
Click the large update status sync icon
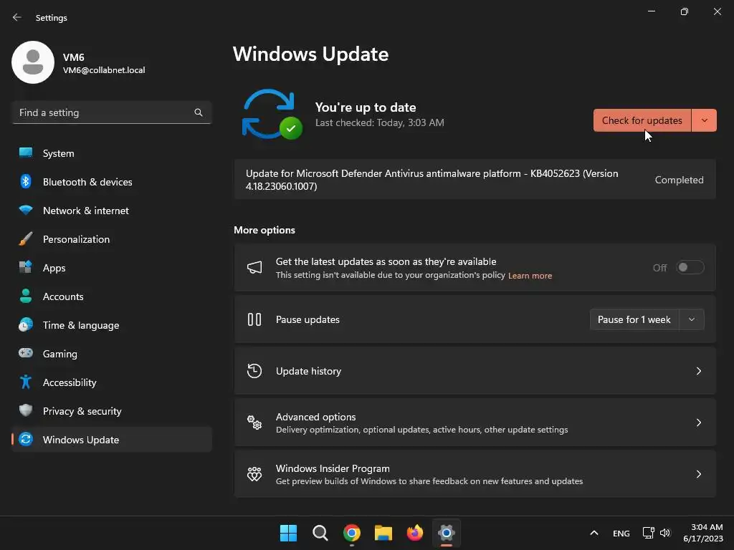(272, 115)
